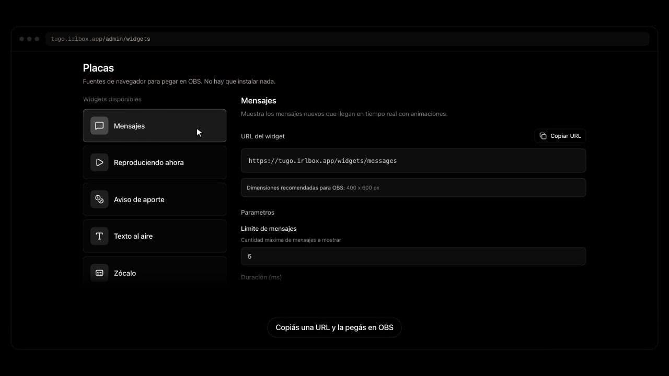Click the Texto al aire T icon
This screenshot has width=669, height=376.
99,236
